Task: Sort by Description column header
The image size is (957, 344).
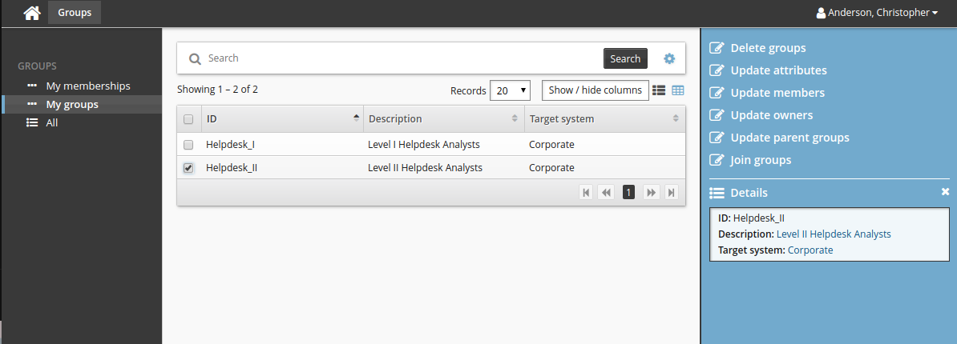Action: coord(444,118)
